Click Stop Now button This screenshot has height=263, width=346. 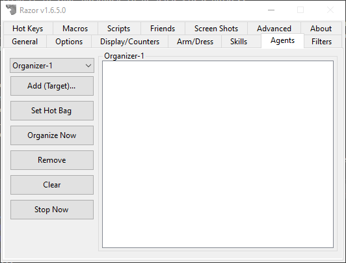click(52, 210)
